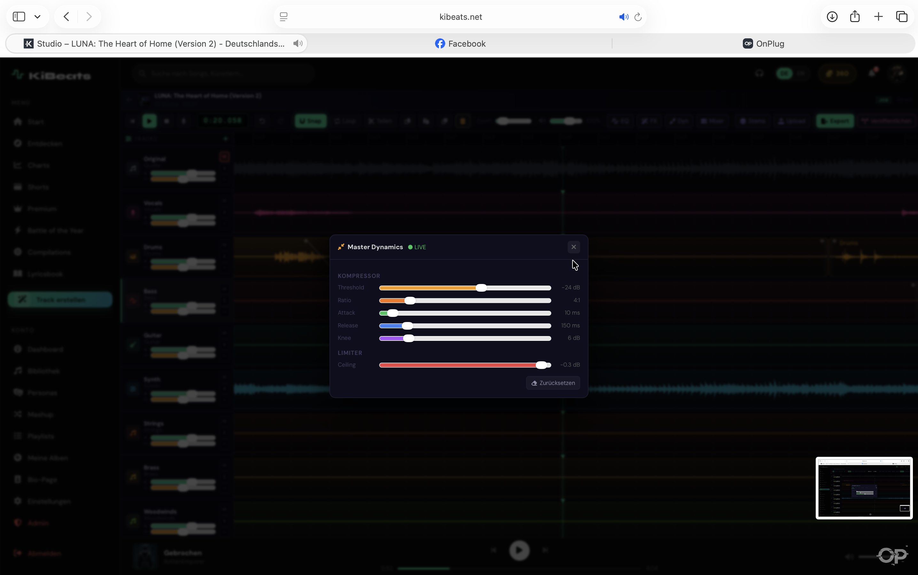Click the 6 dB knee value
The height and width of the screenshot is (575, 918).
pyautogui.click(x=574, y=338)
